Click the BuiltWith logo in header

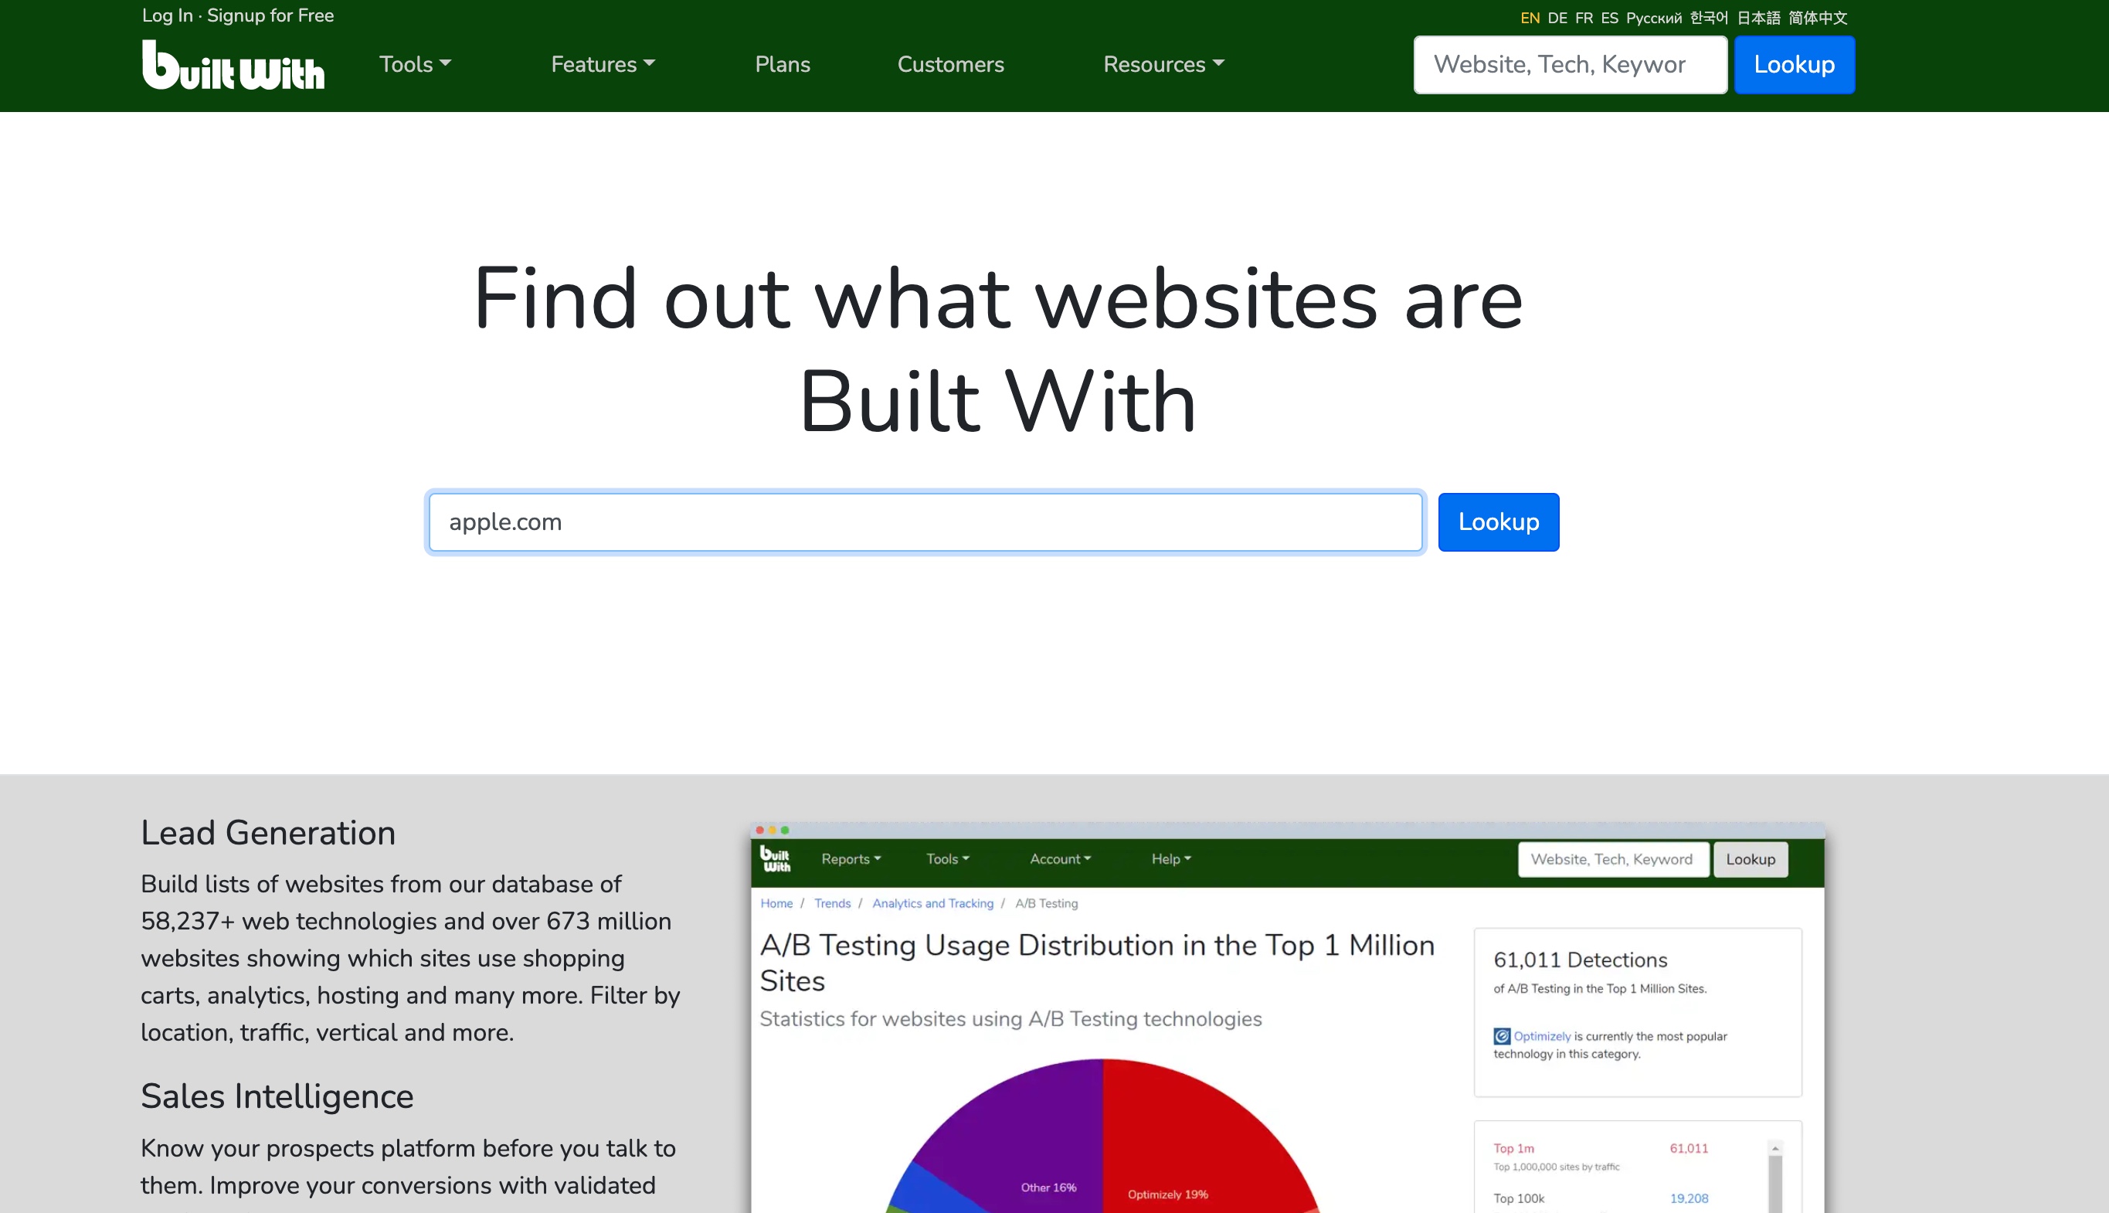[x=233, y=65]
